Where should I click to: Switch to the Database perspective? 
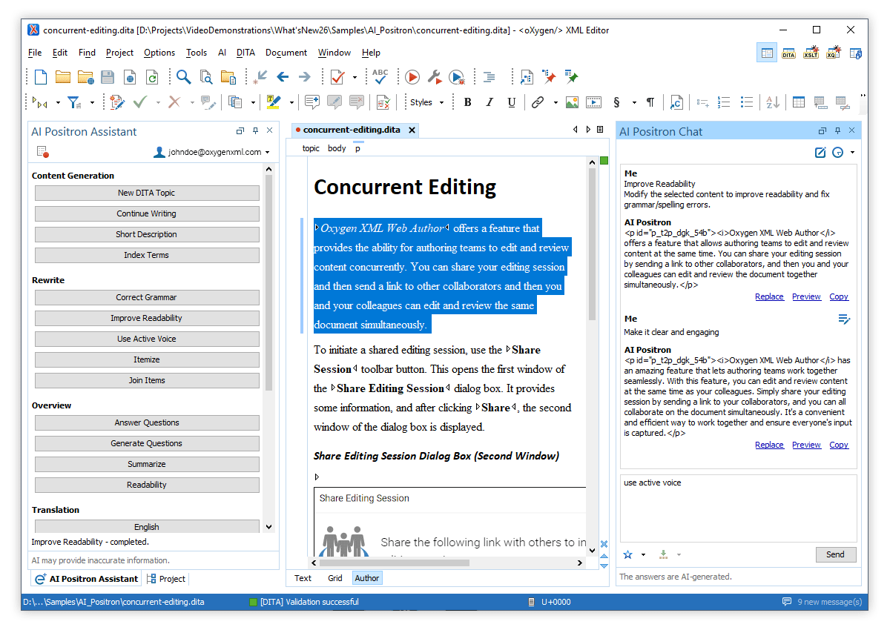(855, 53)
